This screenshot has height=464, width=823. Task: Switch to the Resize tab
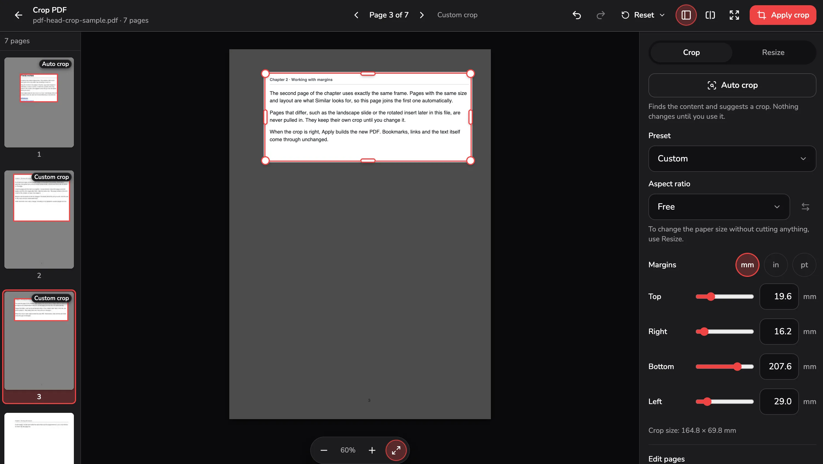773,53
